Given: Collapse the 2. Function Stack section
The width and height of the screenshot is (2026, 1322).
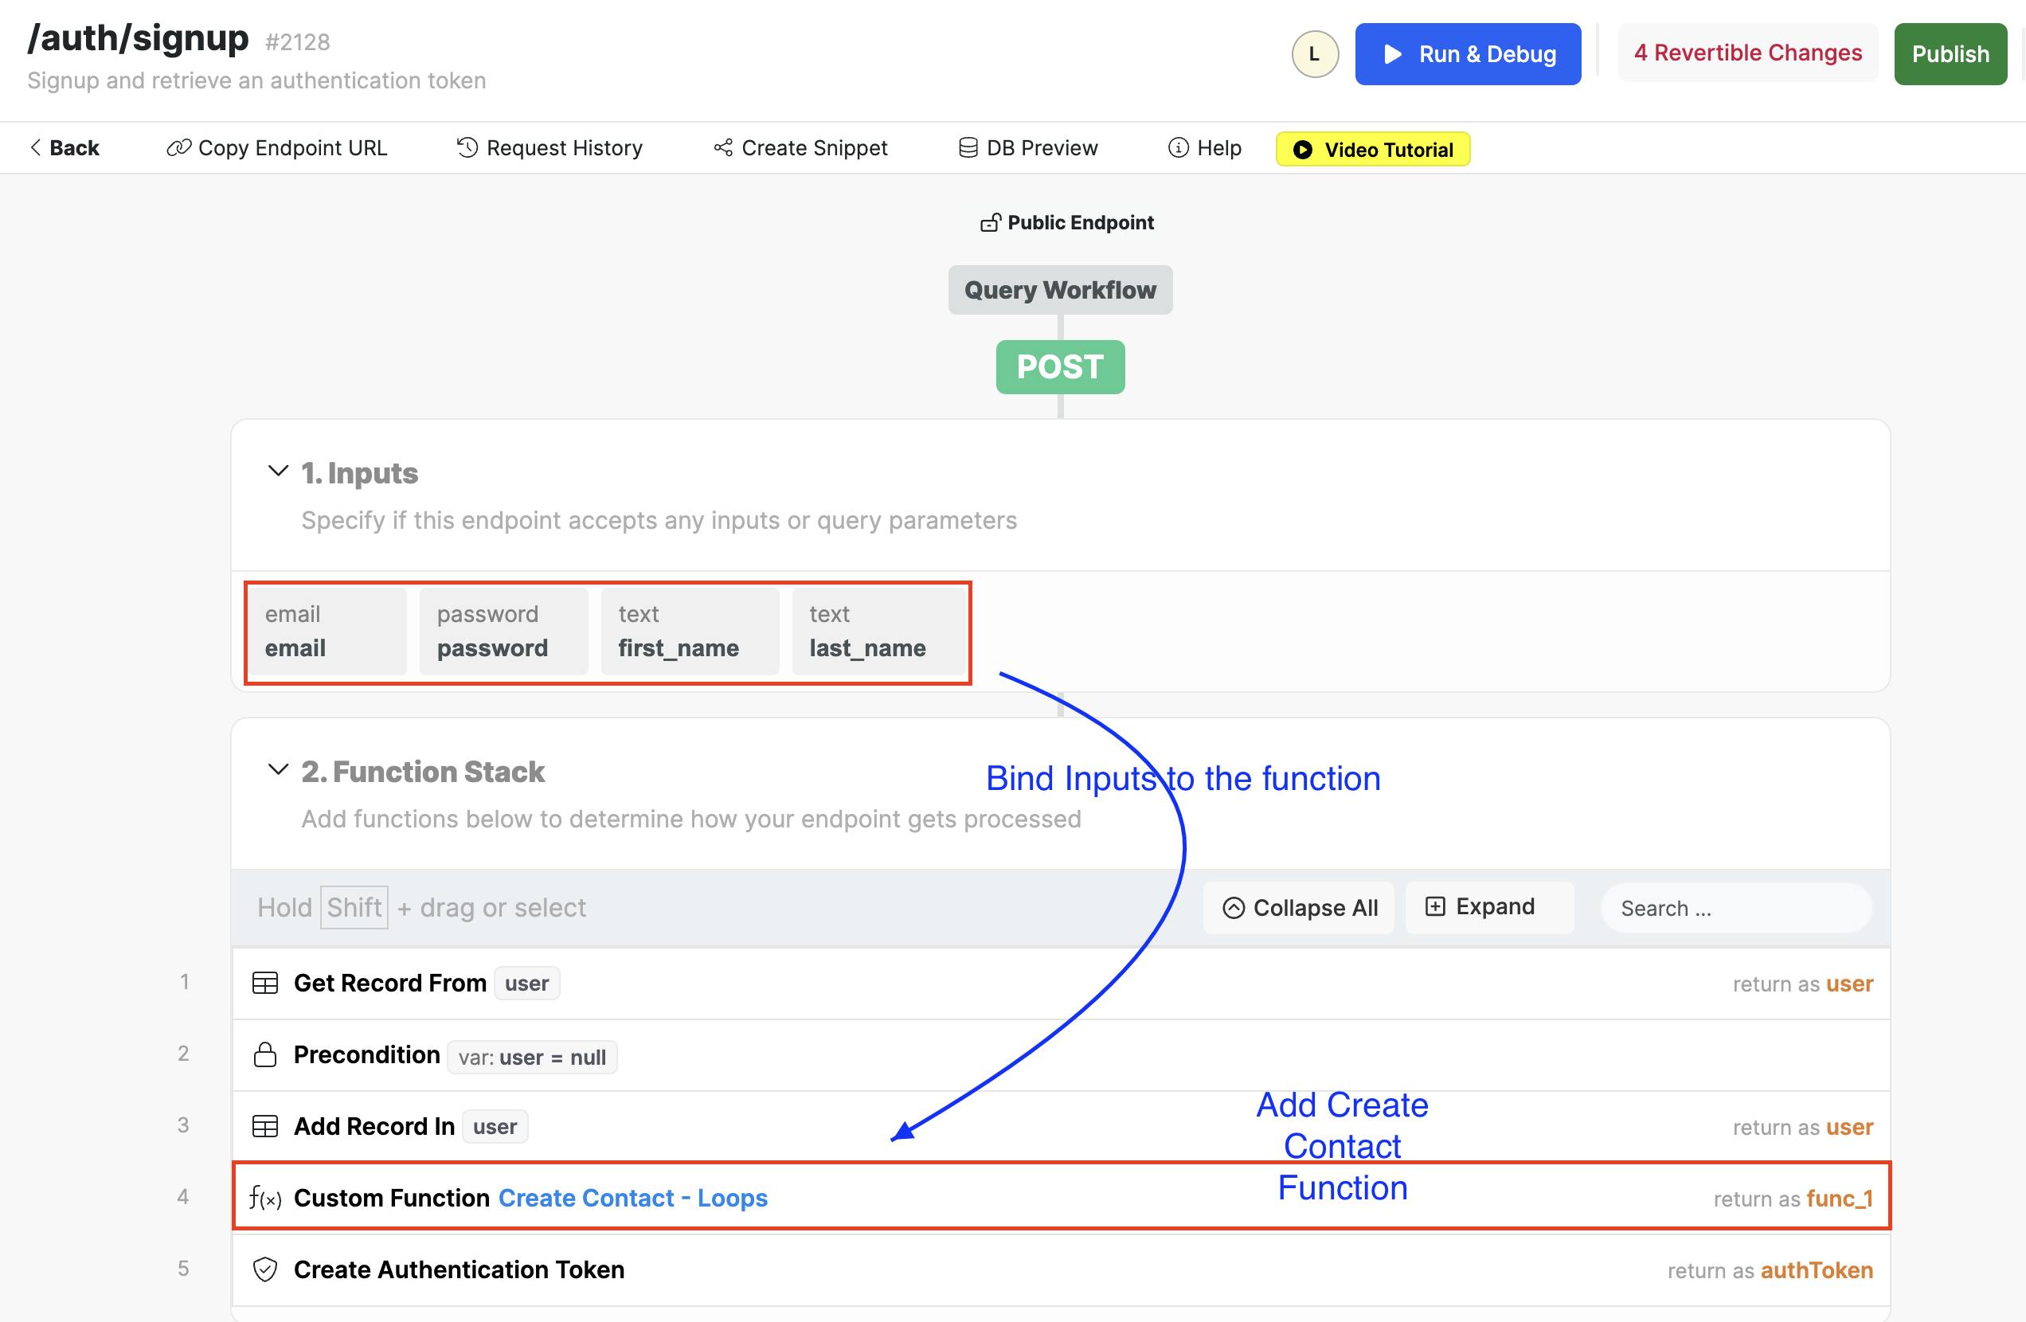Looking at the screenshot, I should coord(277,769).
